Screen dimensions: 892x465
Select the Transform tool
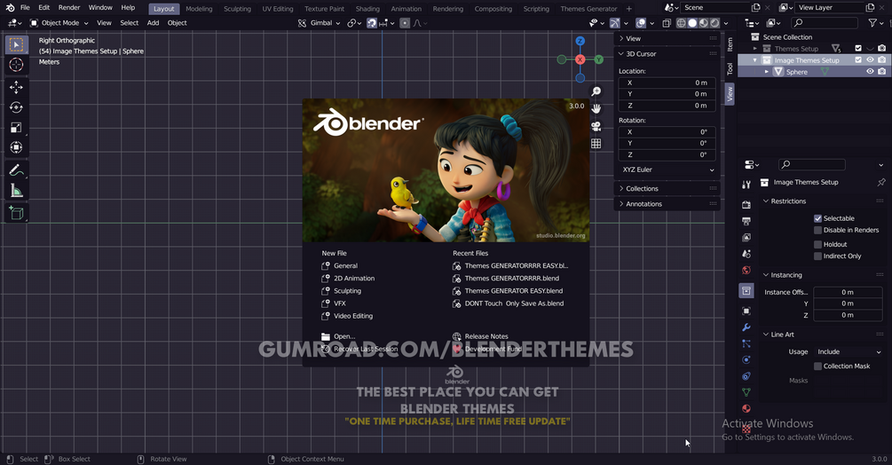coord(17,147)
